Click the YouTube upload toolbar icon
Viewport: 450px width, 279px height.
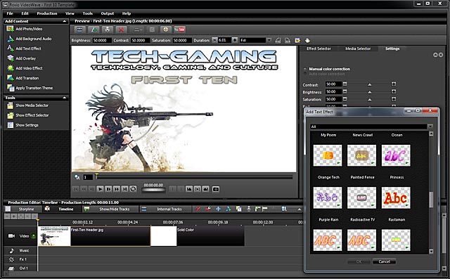point(180,30)
